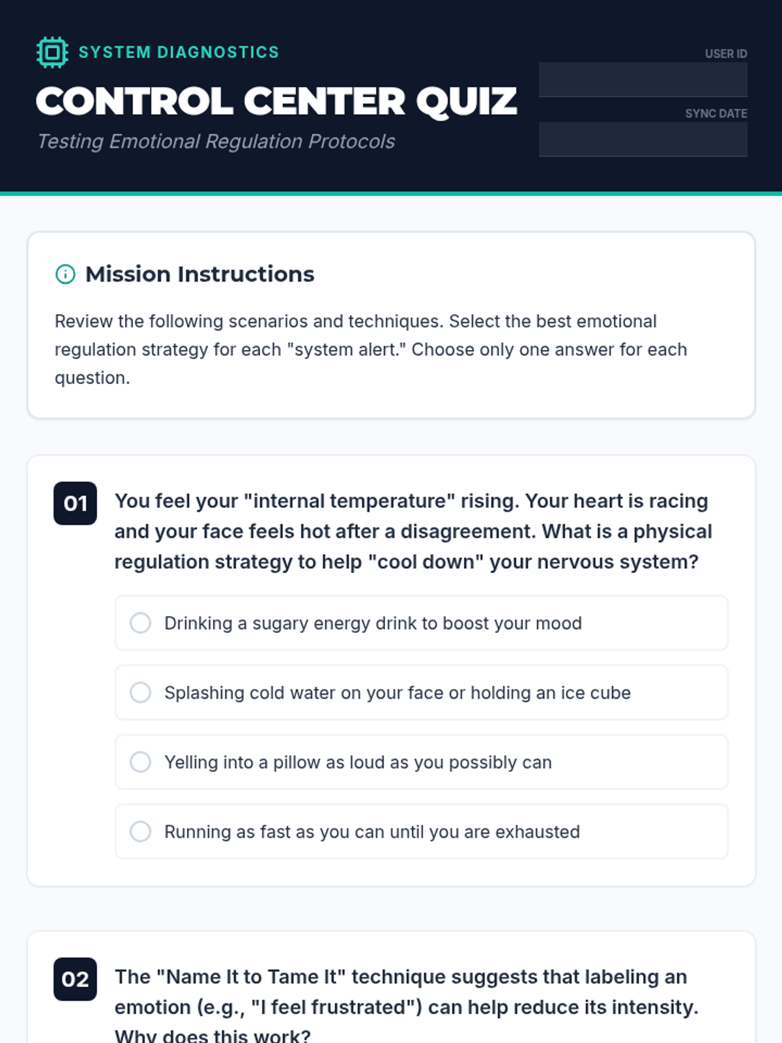Click the Control Center Quiz title
Viewport: 782px width, 1043px height.
tap(276, 102)
